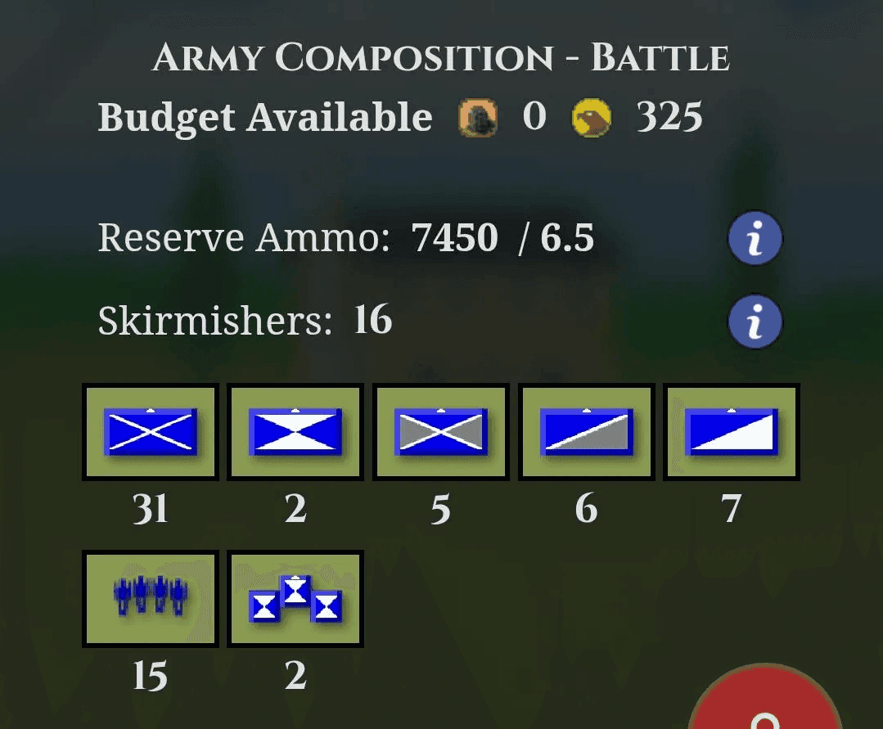
Task: Open the Reserve Ammo info button
Action: [755, 238]
